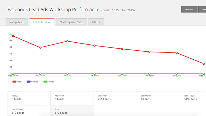
Task: Open the Edit List tab
Action: (96, 22)
